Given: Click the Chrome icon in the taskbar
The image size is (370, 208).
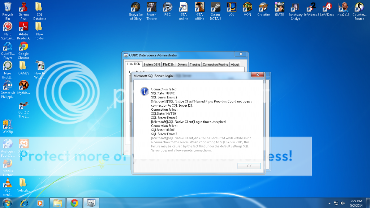Looking at the screenshot, I should coord(74,203).
